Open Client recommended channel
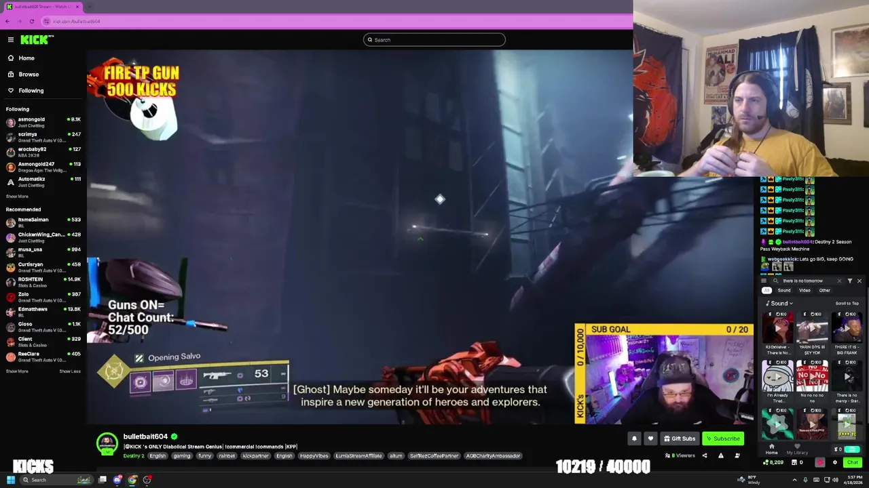Viewport: 869px width, 488px height. [43, 342]
